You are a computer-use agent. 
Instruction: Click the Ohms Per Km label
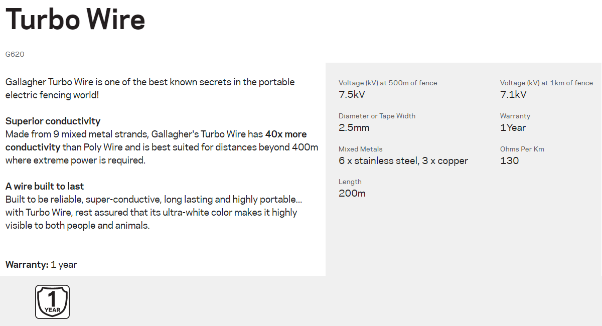coord(522,149)
